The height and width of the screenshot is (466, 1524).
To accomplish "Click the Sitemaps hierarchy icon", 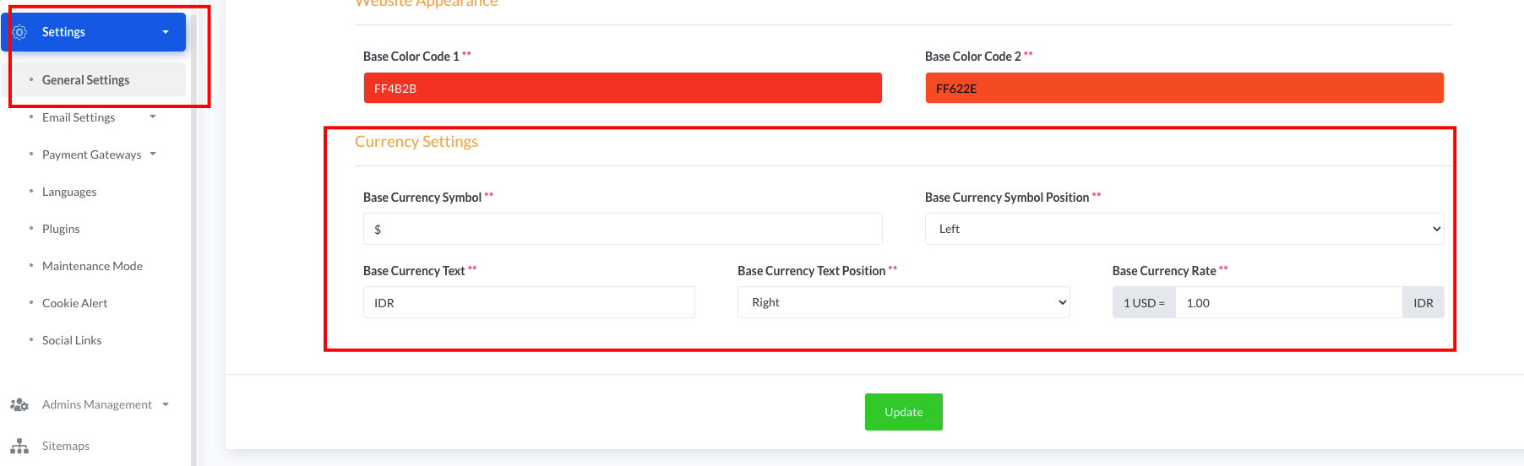I will tap(19, 446).
